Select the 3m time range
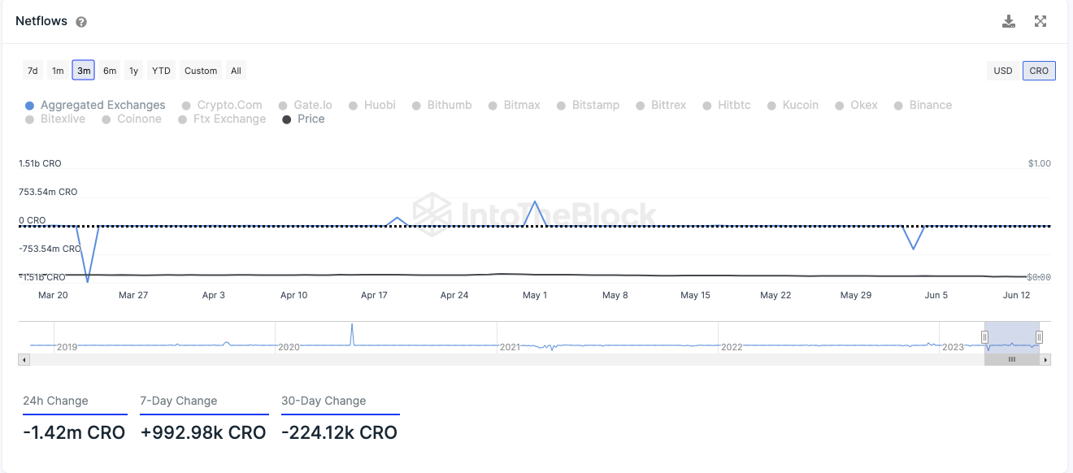Viewport: 1073px width, 473px height. (x=84, y=71)
